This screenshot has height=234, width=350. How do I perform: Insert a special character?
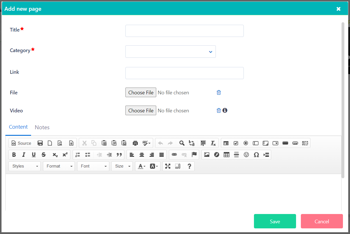(256, 155)
